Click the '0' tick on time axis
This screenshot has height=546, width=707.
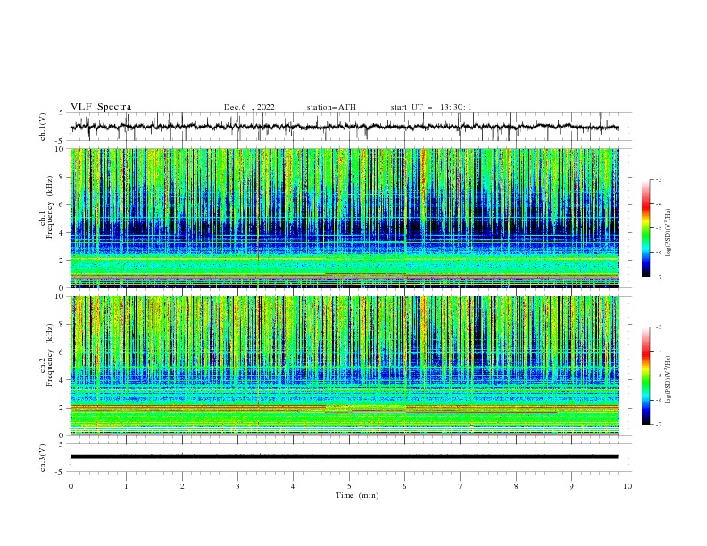pyautogui.click(x=71, y=486)
